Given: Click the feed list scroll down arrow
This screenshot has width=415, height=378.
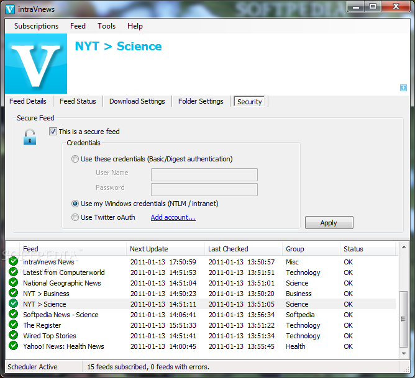Looking at the screenshot, I should click(404, 353).
